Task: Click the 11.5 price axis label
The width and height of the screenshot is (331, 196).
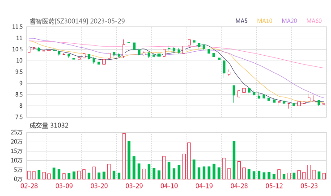Action: (17, 27)
